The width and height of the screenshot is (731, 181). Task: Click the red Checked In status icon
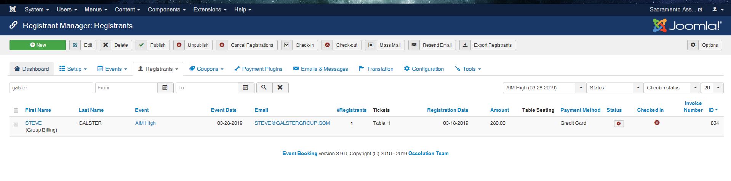pos(657,123)
